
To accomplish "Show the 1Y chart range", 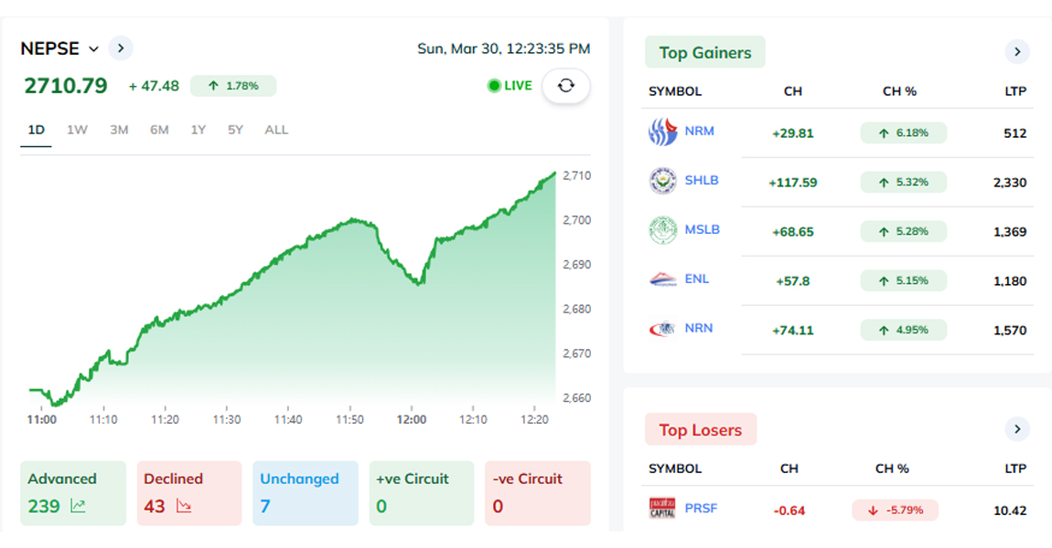I will [x=198, y=130].
